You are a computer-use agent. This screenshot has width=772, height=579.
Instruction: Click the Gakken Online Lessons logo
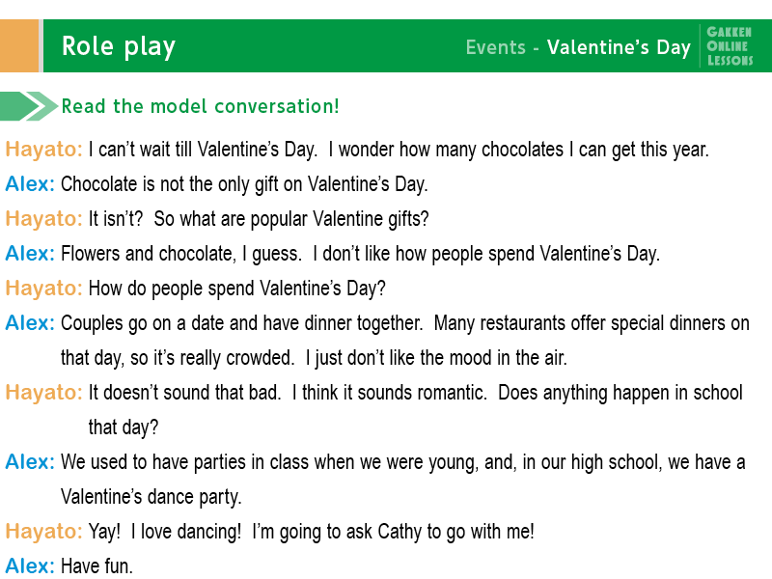730,46
